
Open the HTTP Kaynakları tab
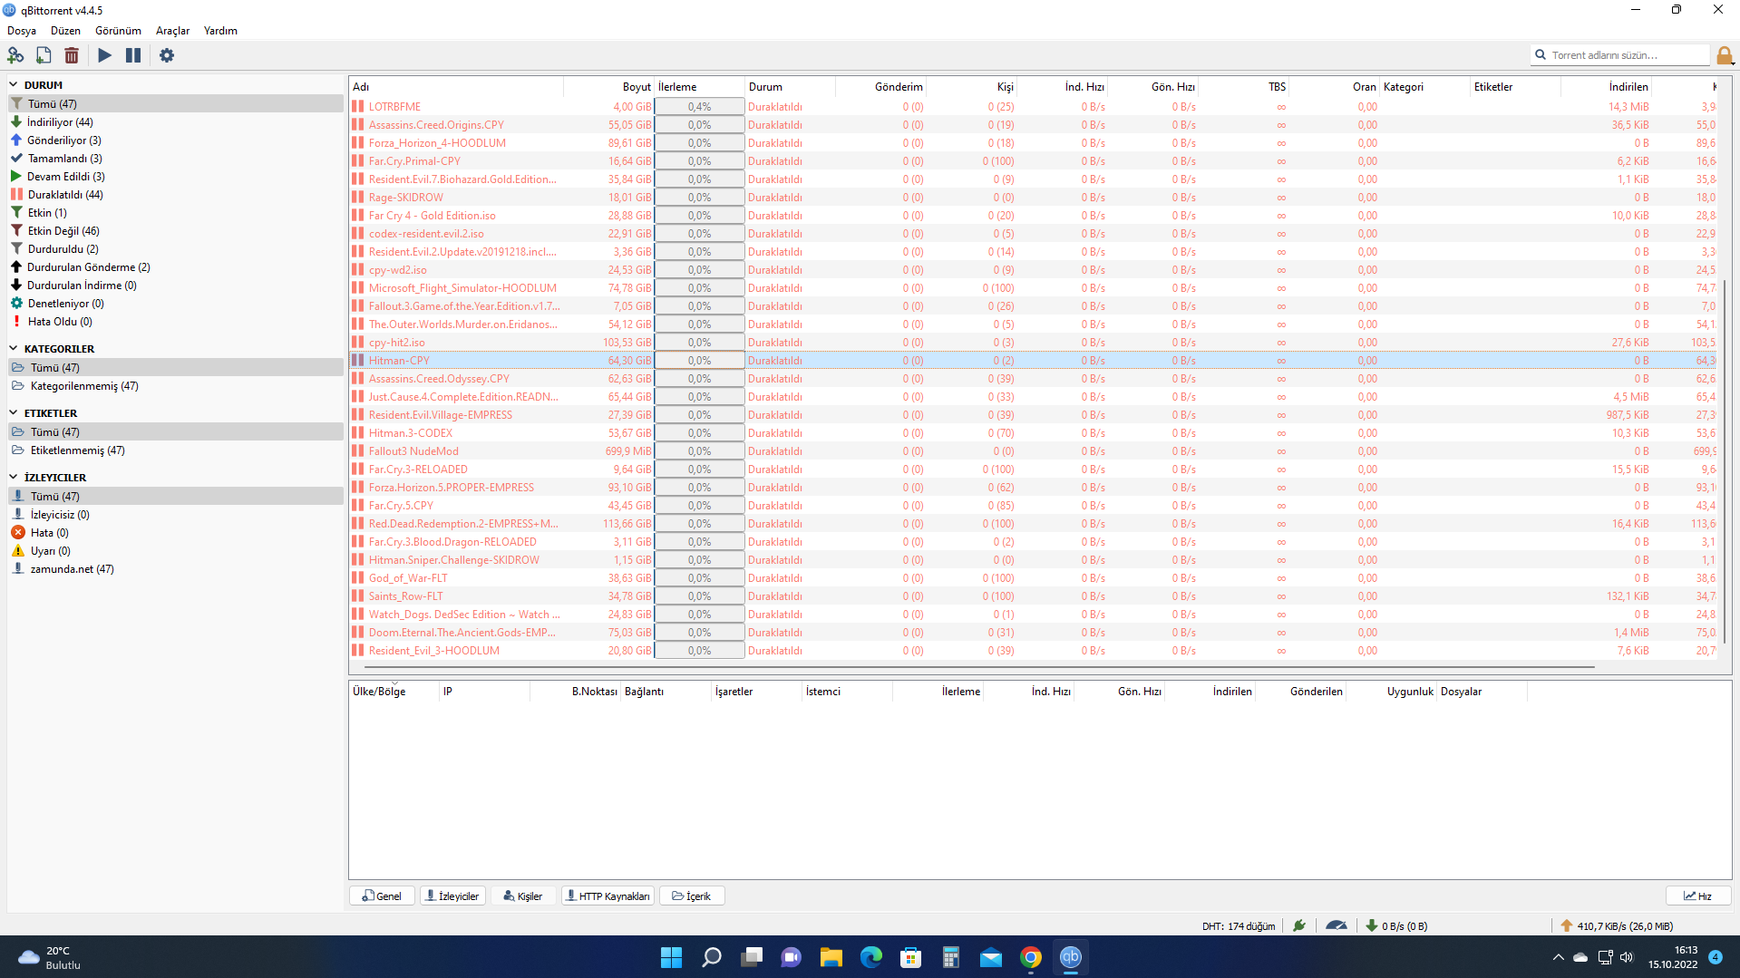(x=608, y=896)
